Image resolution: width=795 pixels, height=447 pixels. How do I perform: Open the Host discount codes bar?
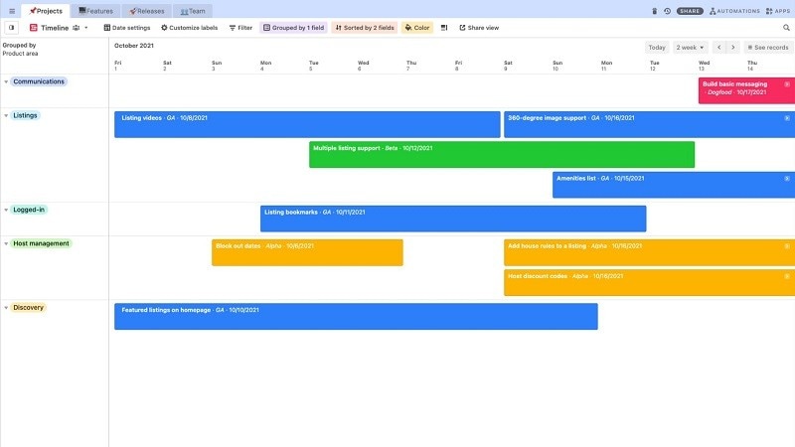pyautogui.click(x=649, y=283)
